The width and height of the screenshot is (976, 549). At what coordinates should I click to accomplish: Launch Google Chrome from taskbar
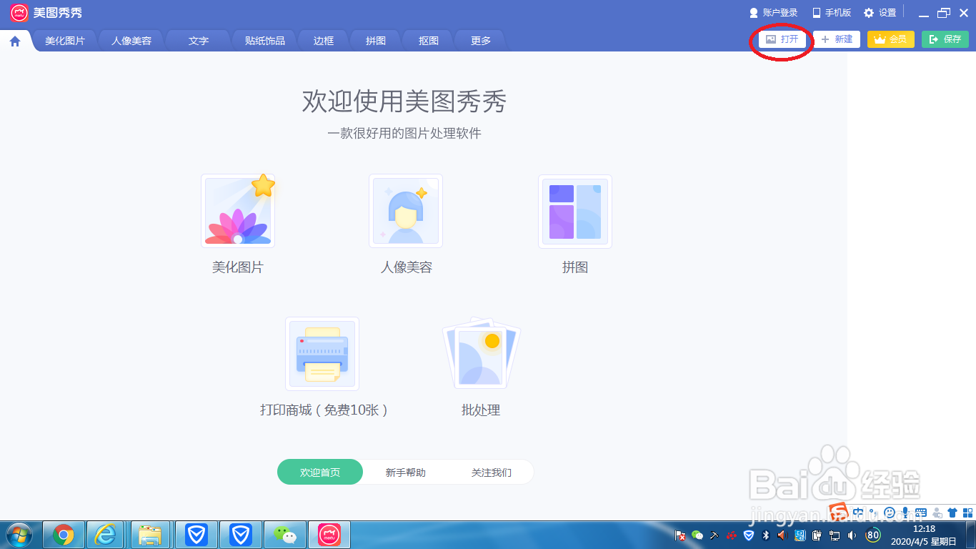64,535
